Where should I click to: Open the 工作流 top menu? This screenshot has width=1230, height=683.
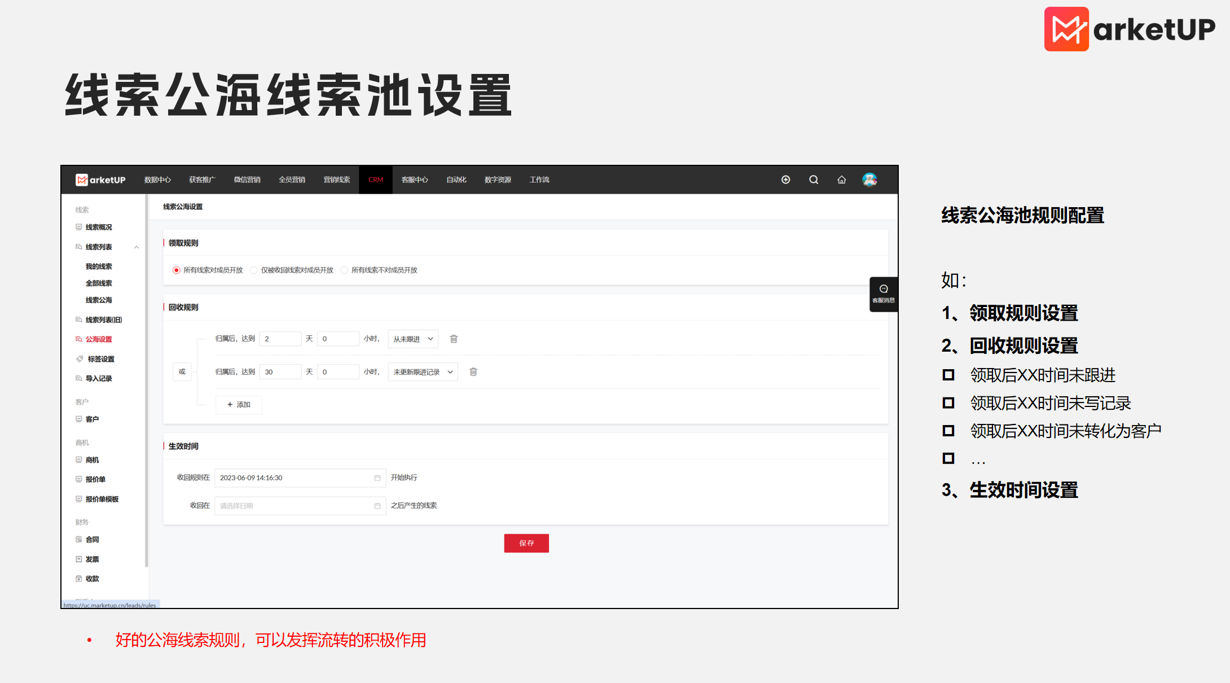539,179
